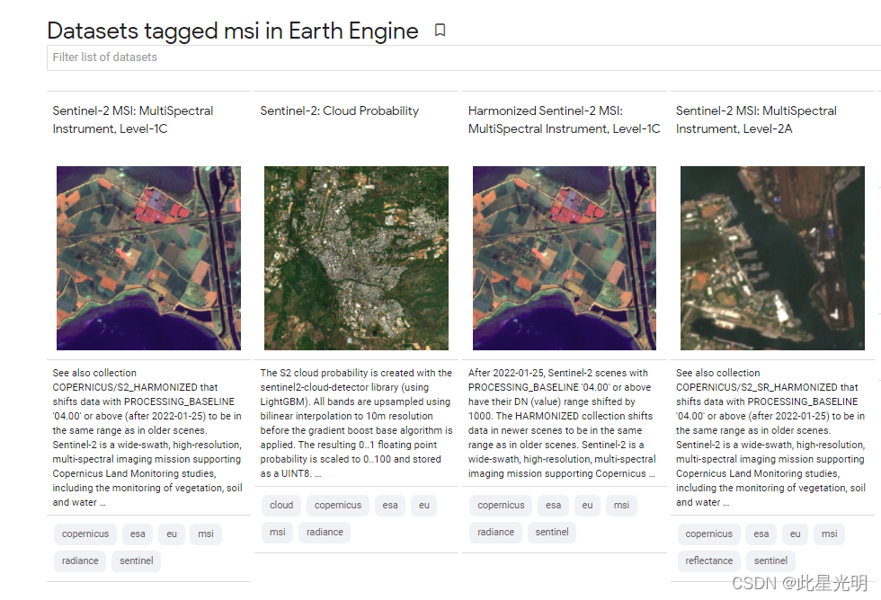The image size is (881, 600).
Task: Select copernicus tag on Harmonized card
Action: [x=501, y=505]
